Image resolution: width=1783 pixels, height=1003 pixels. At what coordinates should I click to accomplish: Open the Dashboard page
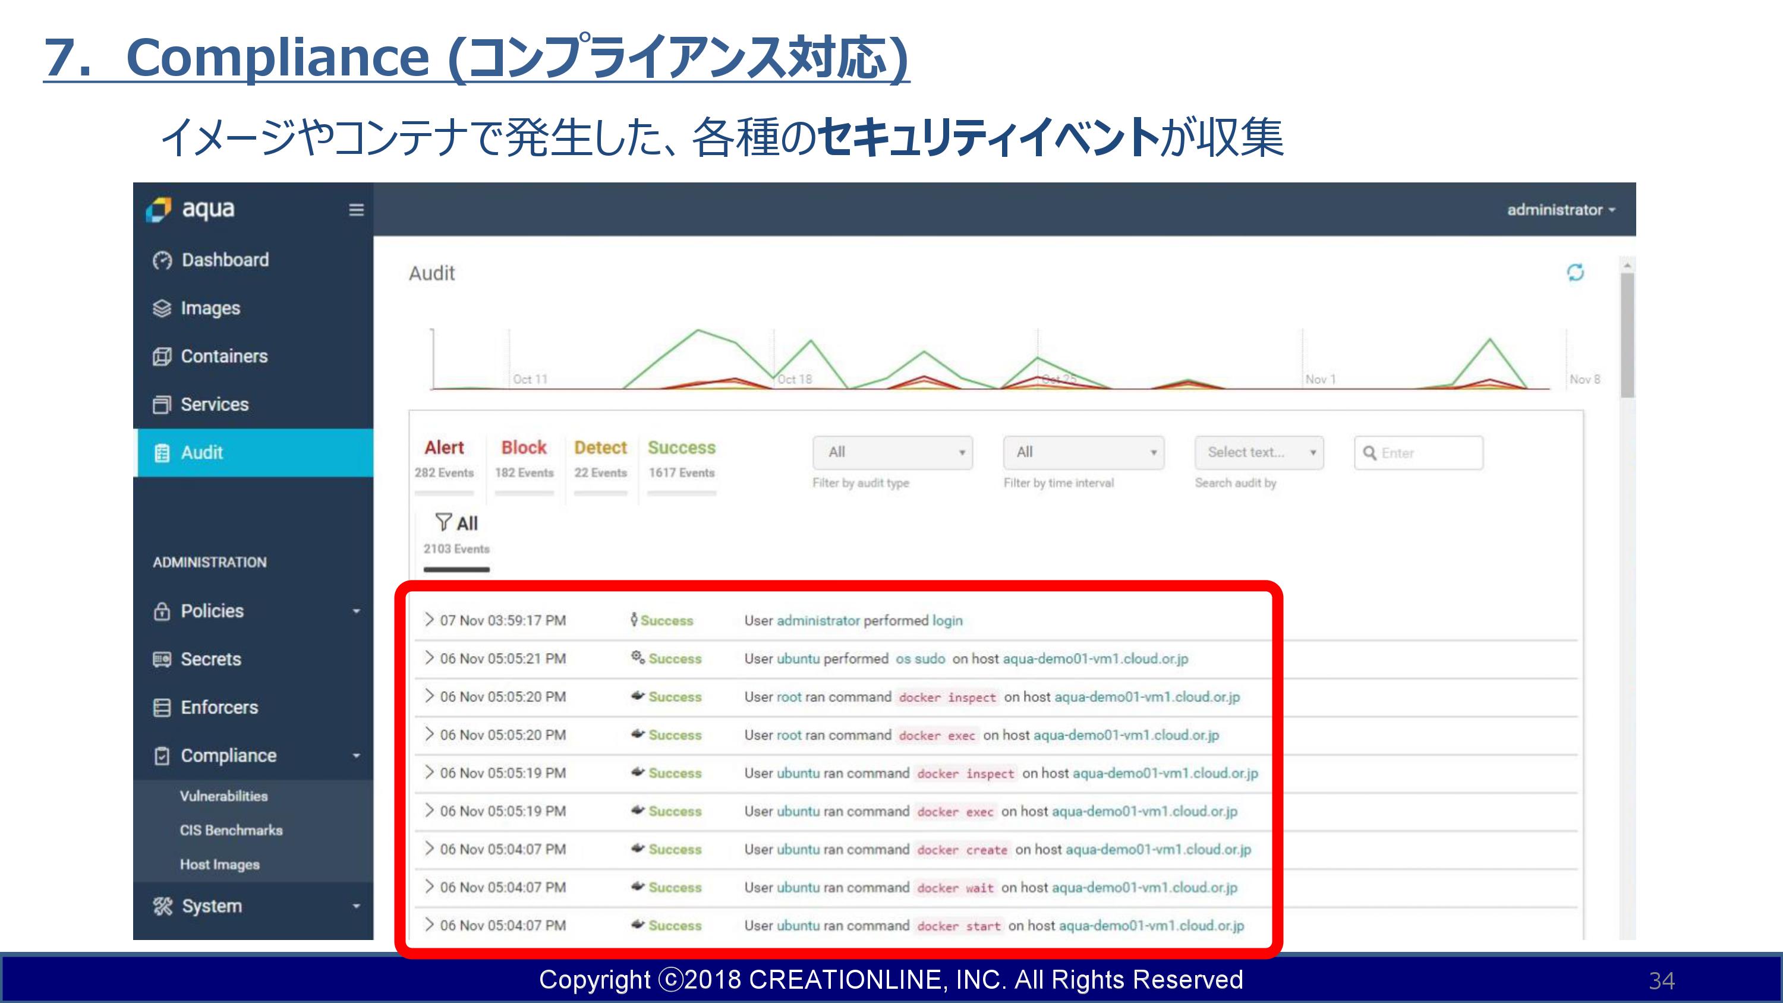[x=225, y=260]
